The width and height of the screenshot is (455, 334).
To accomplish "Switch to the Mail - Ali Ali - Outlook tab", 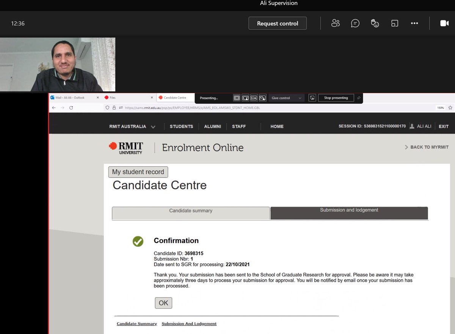I will (x=70, y=98).
